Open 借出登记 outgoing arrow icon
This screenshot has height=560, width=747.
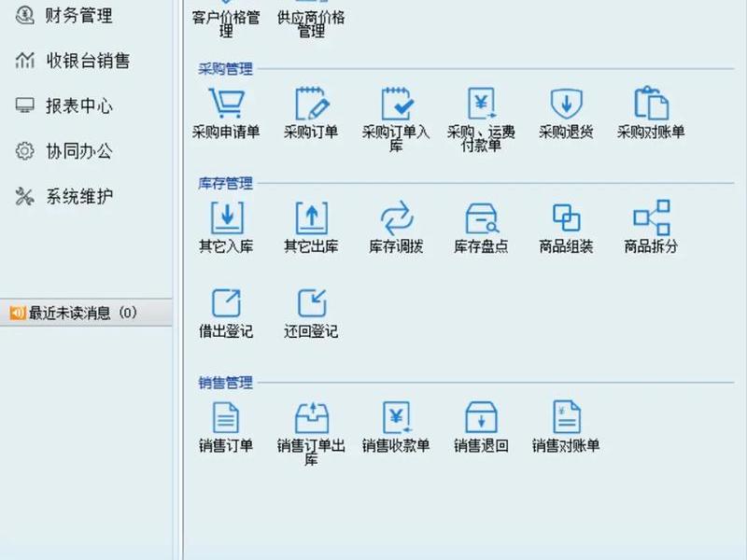click(x=226, y=302)
